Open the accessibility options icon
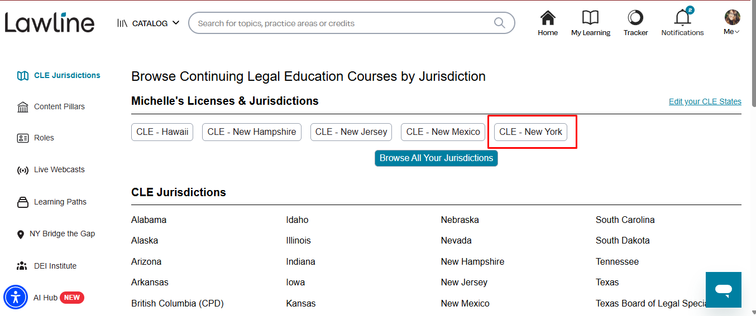This screenshot has width=756, height=316. pyautogui.click(x=16, y=297)
